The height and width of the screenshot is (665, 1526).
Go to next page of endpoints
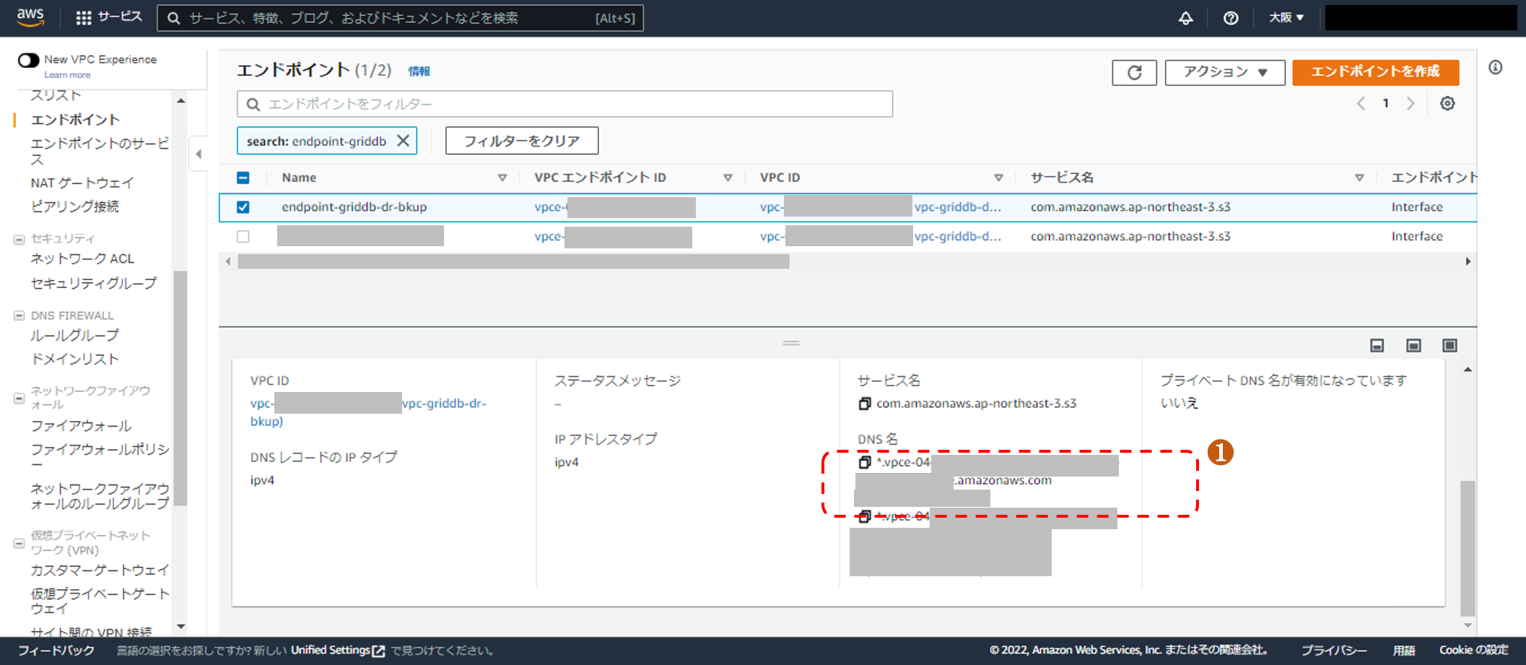(x=1411, y=103)
